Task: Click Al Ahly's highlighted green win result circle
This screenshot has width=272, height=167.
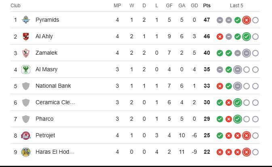Action: point(246,37)
